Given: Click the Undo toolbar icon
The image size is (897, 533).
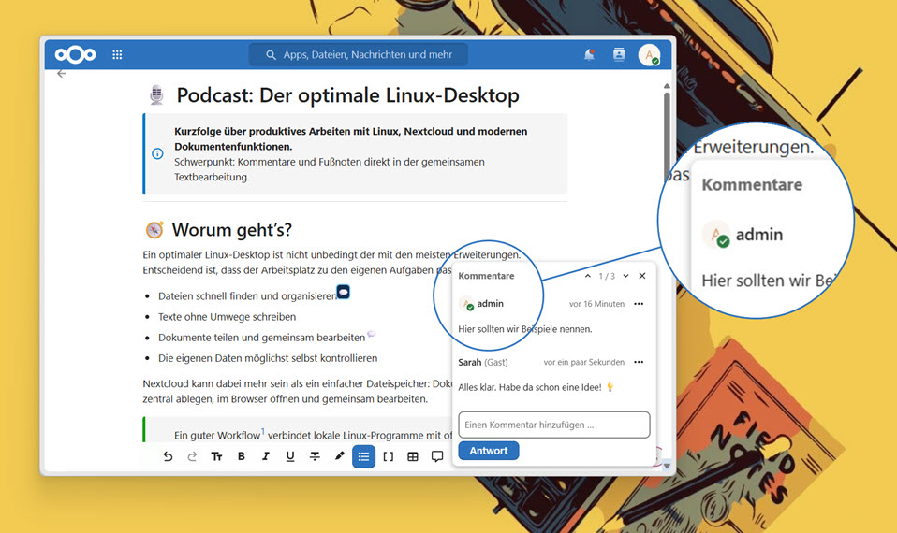Looking at the screenshot, I should (168, 456).
